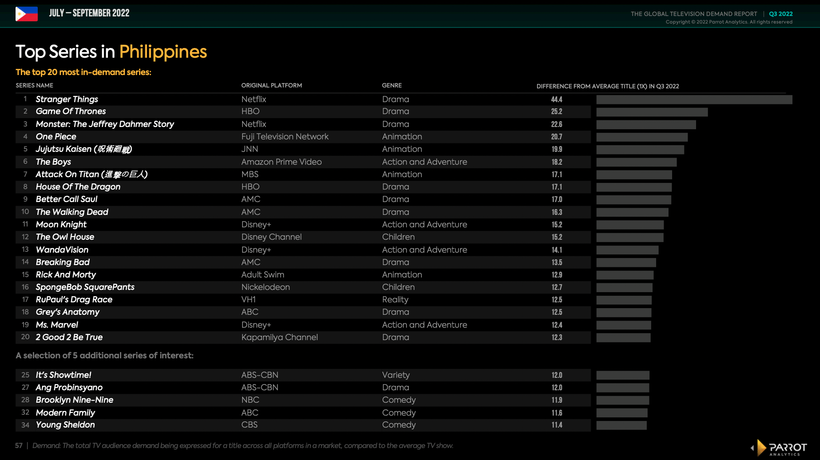Select 'Attack On Titan' series title
This screenshot has height=460, width=820.
[92, 174]
